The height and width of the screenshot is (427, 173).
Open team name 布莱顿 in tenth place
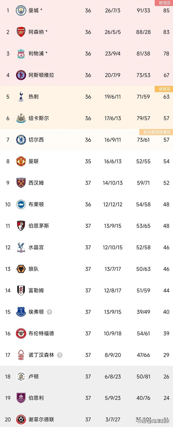click(36, 204)
